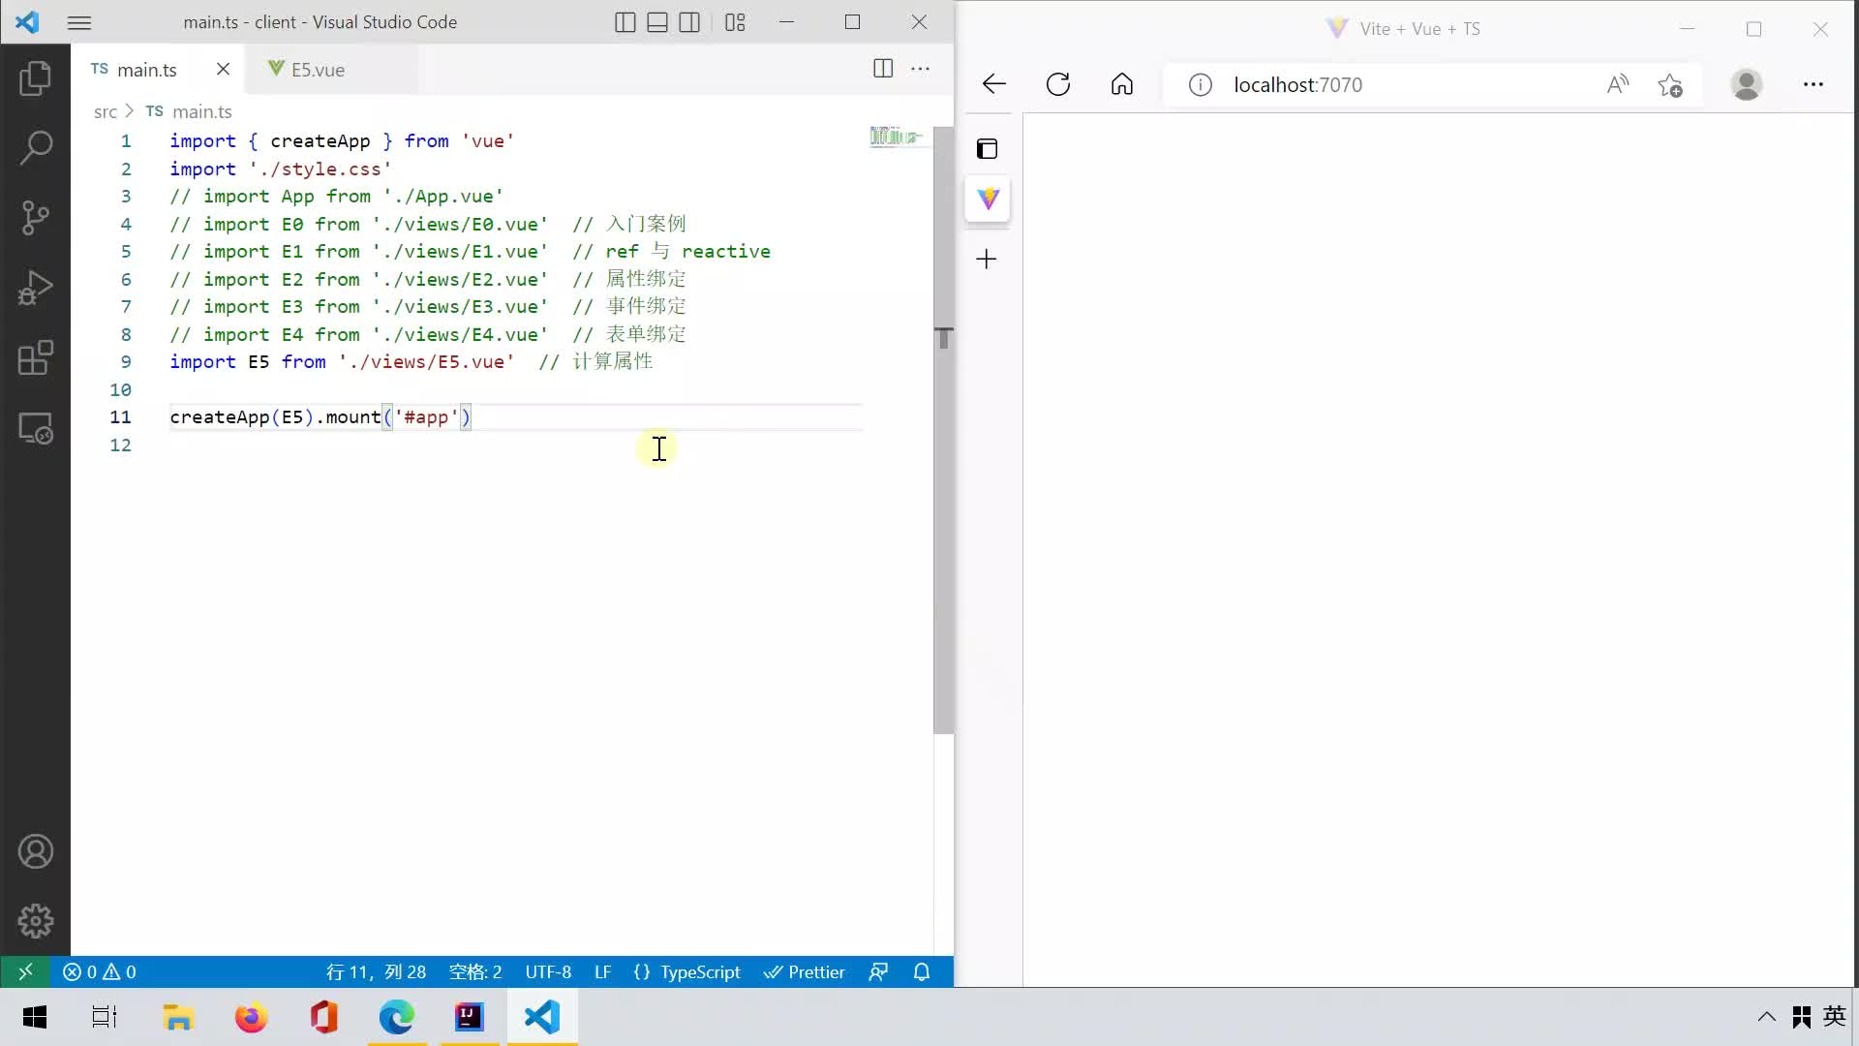Open the tab actions menu in vertical tabs
This screenshot has height=1046, width=1859.
point(987,149)
